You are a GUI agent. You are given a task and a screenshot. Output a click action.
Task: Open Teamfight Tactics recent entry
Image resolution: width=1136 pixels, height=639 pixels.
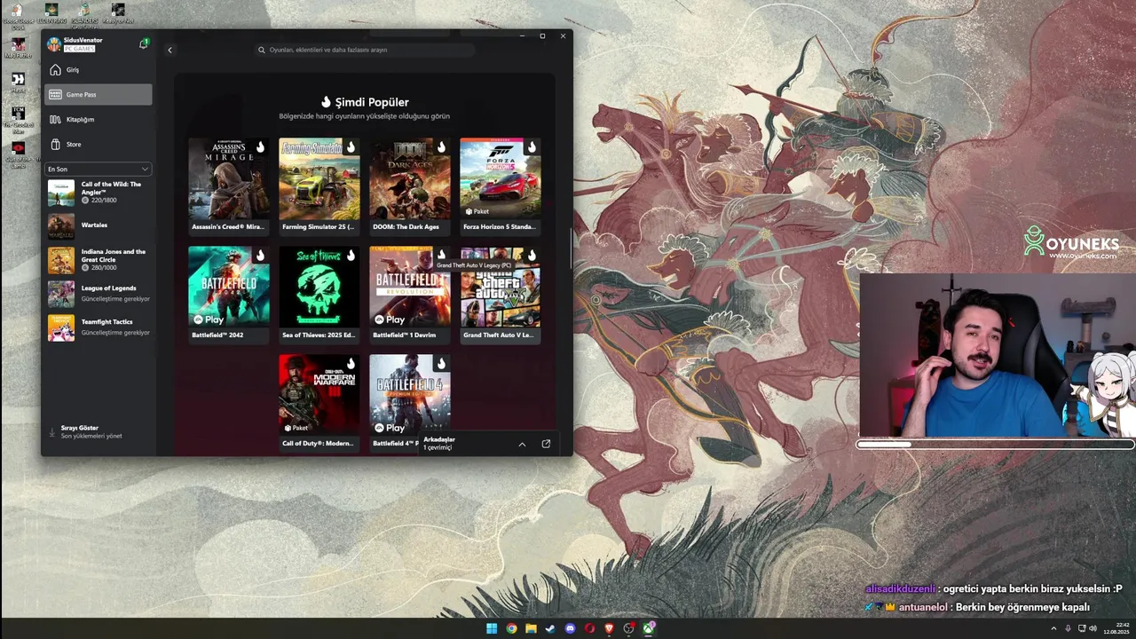point(99,327)
